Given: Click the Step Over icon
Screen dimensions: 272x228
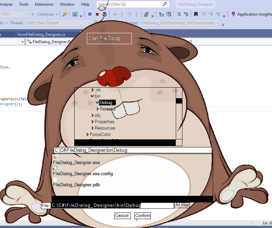Looking at the screenshot, I should click(129, 14).
